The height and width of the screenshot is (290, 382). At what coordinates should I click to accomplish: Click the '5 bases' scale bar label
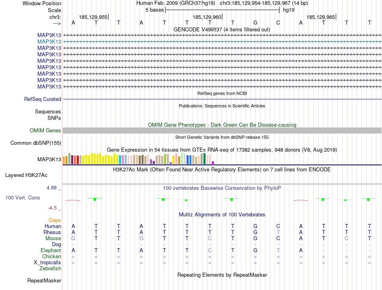[x=155, y=10]
